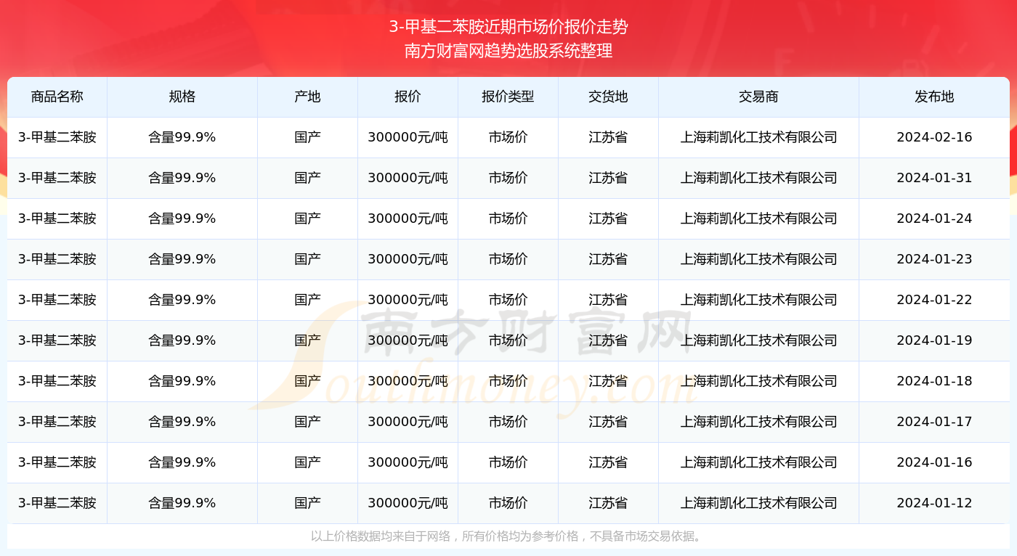Click 含量99.9% in the 2024-01-31 row

pyautogui.click(x=182, y=178)
